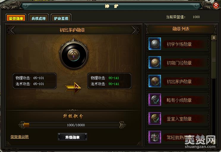Click the 登堂入室勋章 list entry label
Screen dimensions: 221x152
pyautogui.click(x=179, y=119)
